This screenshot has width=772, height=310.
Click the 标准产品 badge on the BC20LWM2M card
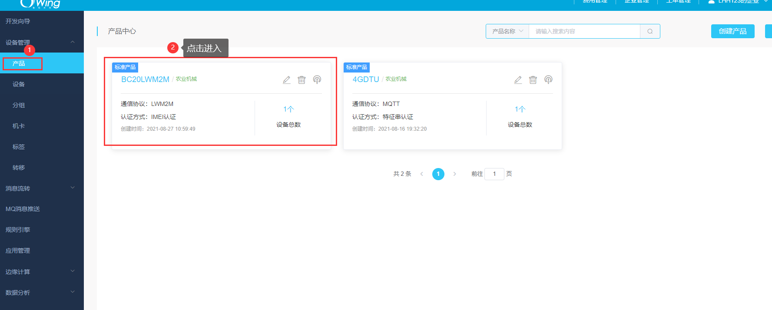(125, 67)
